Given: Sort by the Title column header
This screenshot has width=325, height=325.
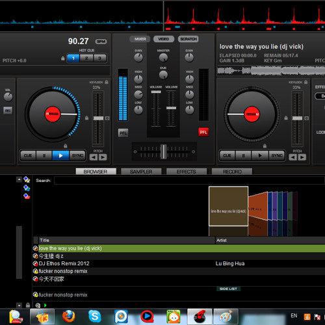Looking at the screenshot, I should click(127, 240).
